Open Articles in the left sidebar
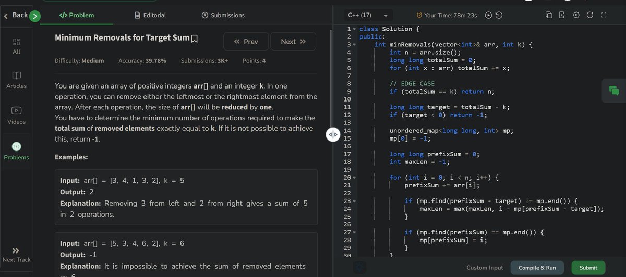The height and width of the screenshot is (277, 626). (x=16, y=80)
